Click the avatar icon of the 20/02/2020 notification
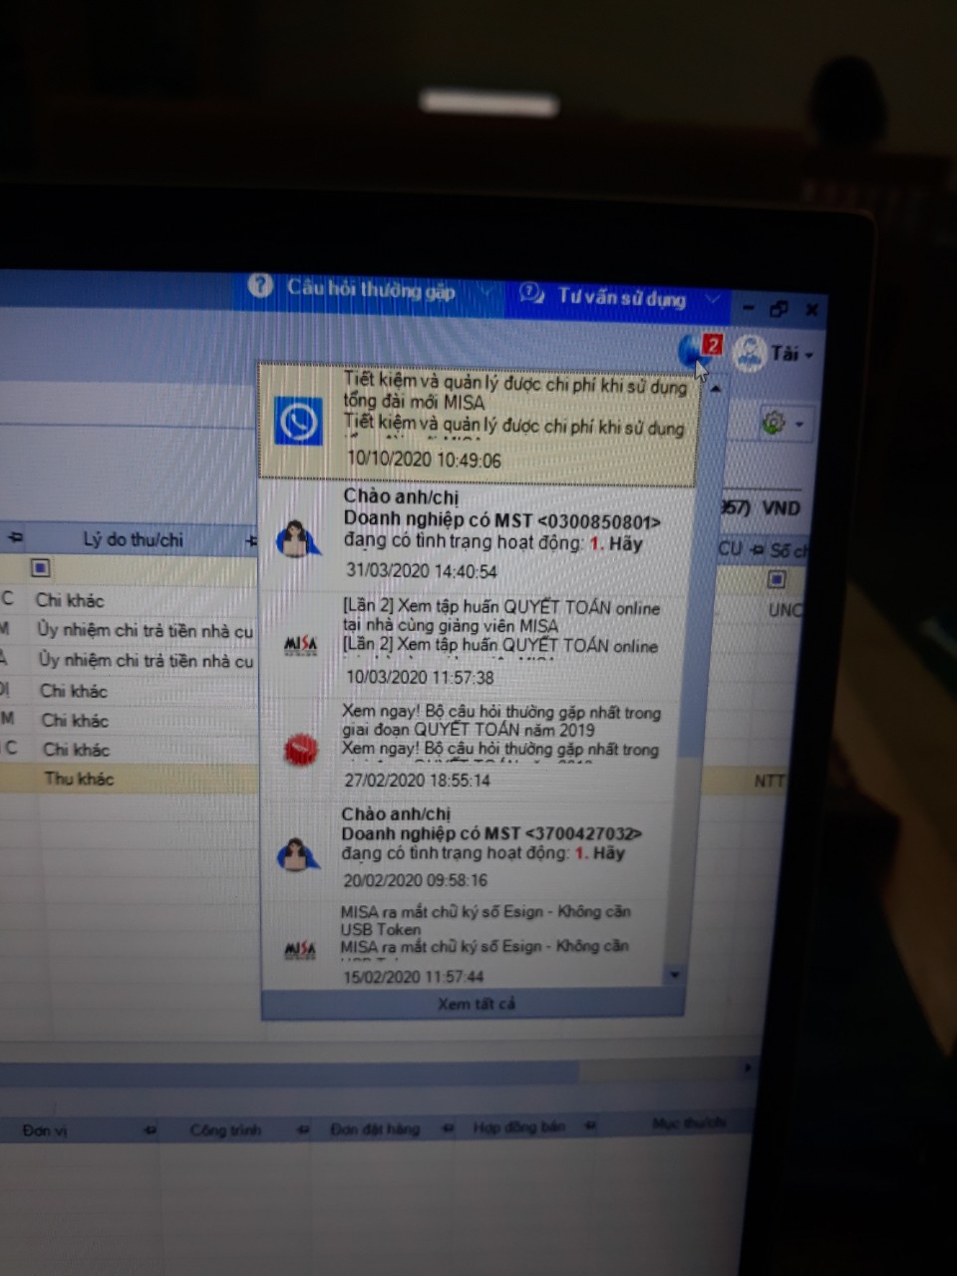 coord(296,853)
